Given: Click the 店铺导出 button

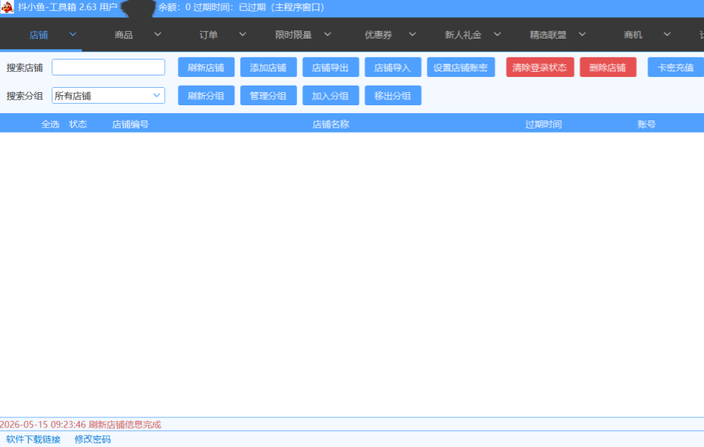Looking at the screenshot, I should pos(331,67).
